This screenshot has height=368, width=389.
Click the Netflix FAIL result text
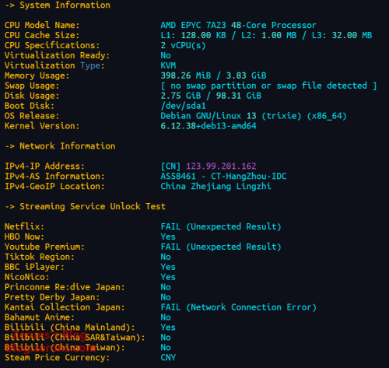pos(221,226)
